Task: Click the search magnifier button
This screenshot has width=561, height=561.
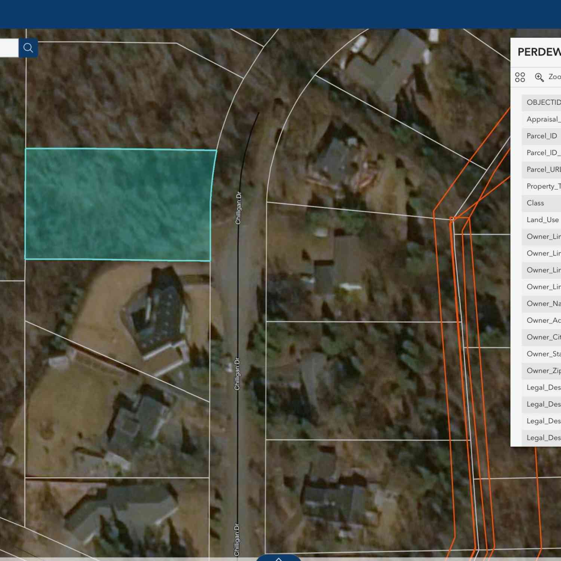Action: [28, 48]
